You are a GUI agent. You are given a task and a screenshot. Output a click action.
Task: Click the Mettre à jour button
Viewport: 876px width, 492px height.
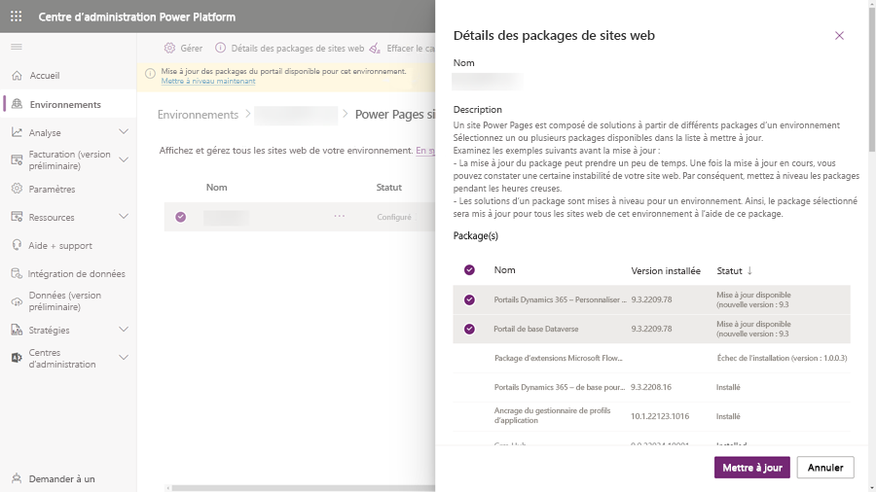(752, 468)
